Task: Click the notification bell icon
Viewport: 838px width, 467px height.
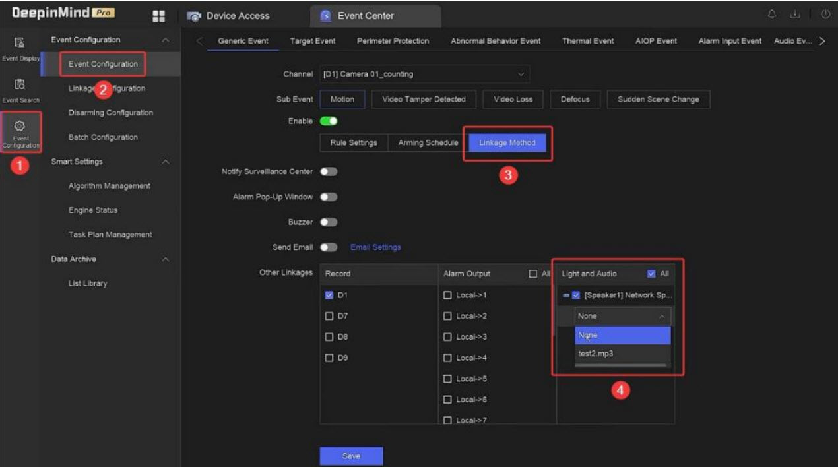Action: coord(772,15)
